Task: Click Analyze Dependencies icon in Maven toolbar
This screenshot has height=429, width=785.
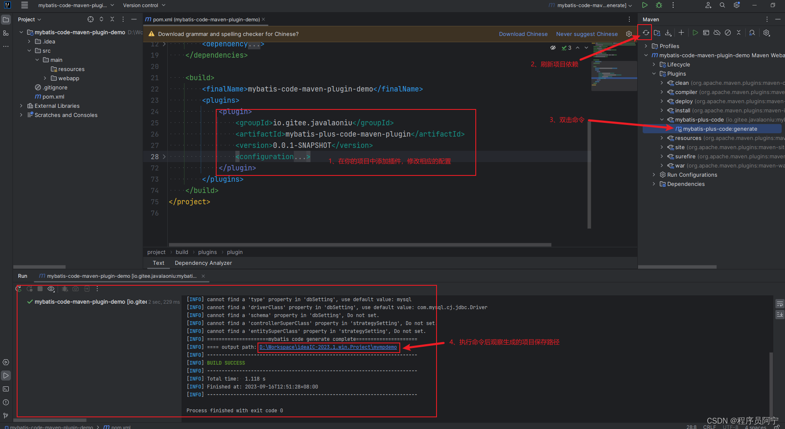Action: click(x=752, y=33)
